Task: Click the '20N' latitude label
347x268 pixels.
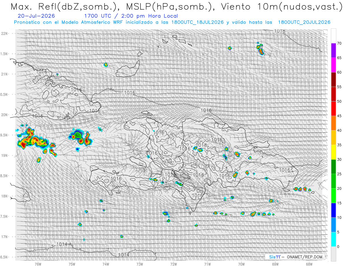Action: click(x=4, y=115)
